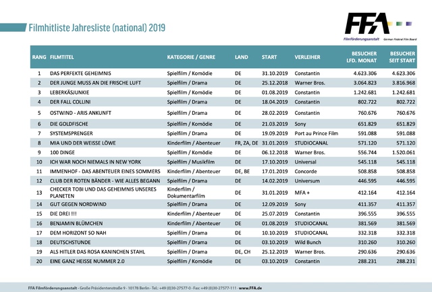Click distributor 'Universal' for rank 10
432x292 pixels.
(x=305, y=162)
